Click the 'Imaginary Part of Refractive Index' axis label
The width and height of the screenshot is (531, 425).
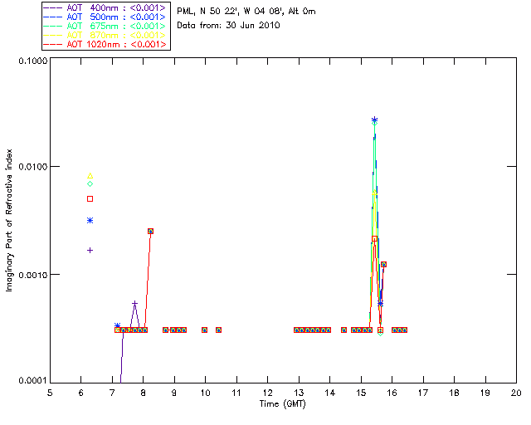[9, 220]
